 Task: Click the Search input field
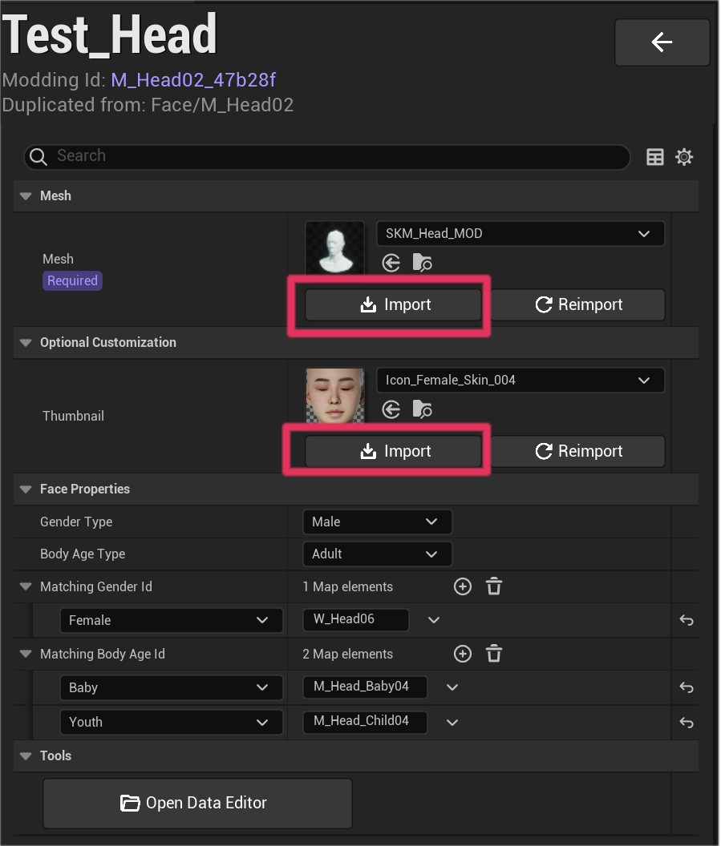point(337,157)
